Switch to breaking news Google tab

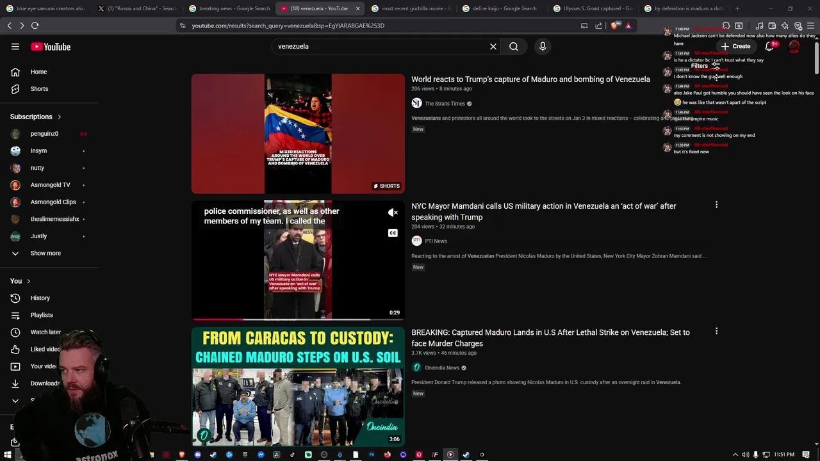point(229,8)
